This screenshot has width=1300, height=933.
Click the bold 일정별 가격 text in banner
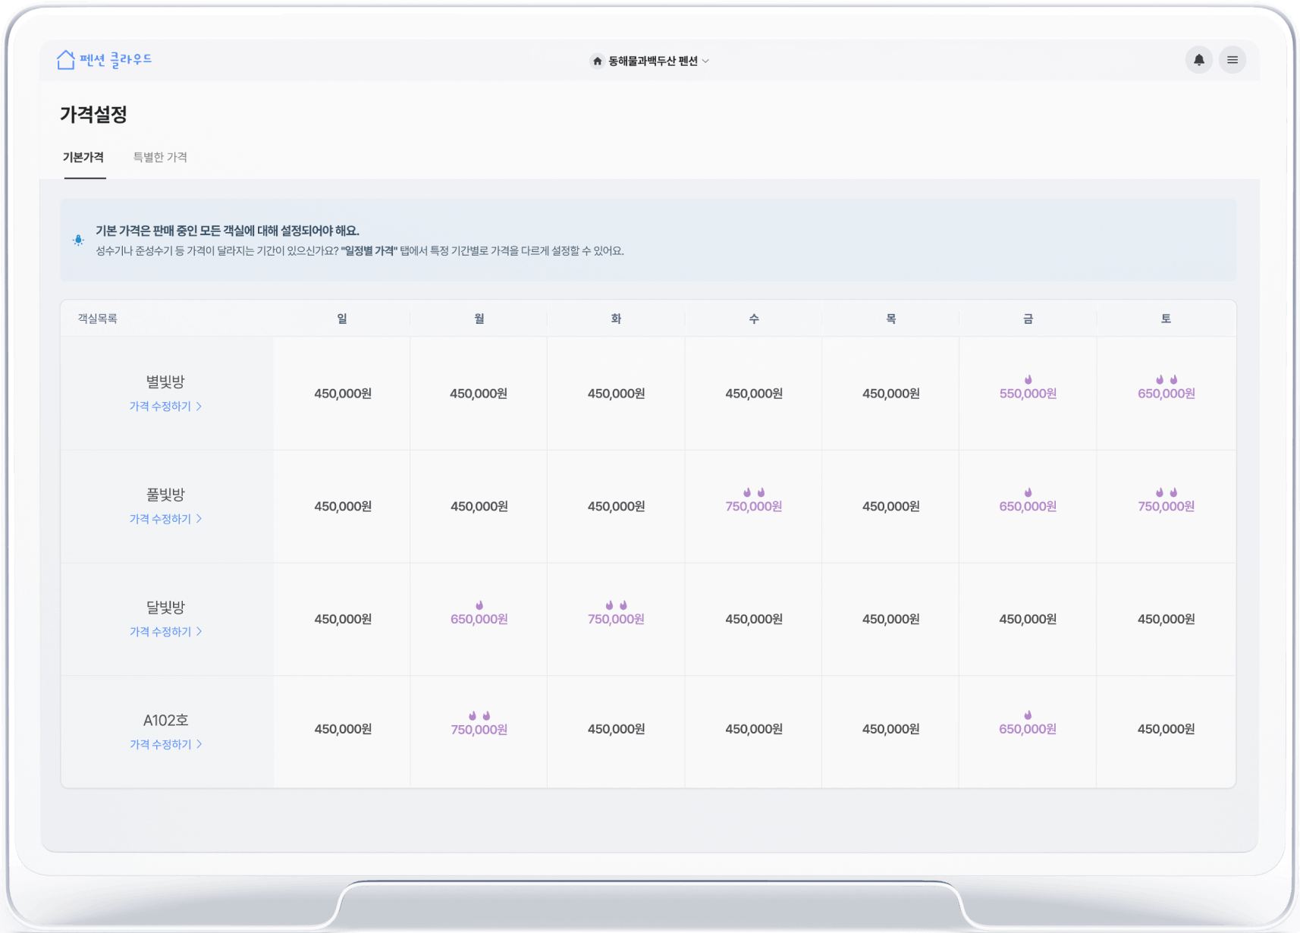click(369, 251)
